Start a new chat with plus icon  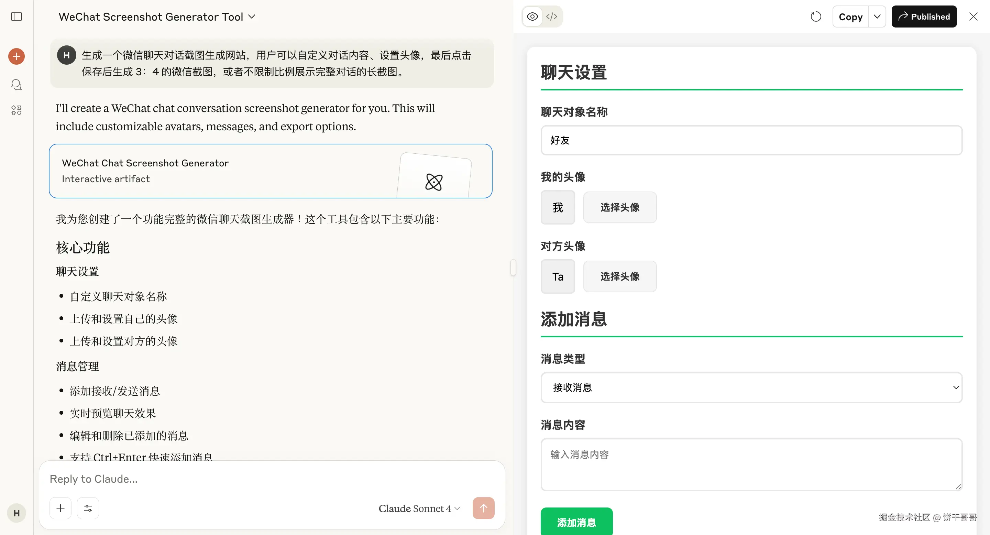point(16,56)
